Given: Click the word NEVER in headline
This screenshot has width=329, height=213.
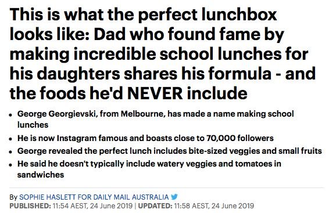Looking at the screenshot, I should [x=155, y=93].
